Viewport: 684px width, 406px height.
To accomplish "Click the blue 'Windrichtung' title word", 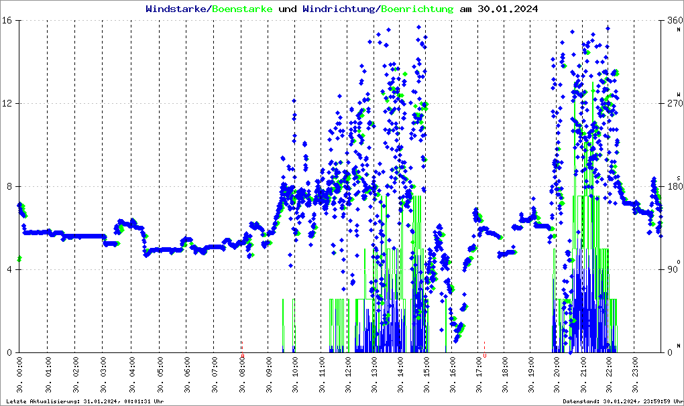I will [x=339, y=9].
